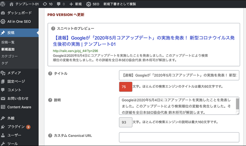Click the WordPress logo icon
The height and width of the screenshot is (146, 246).
pyautogui.click(x=2, y=4)
